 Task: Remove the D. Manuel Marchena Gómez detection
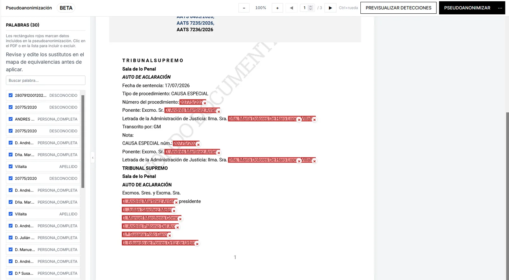[180, 219]
